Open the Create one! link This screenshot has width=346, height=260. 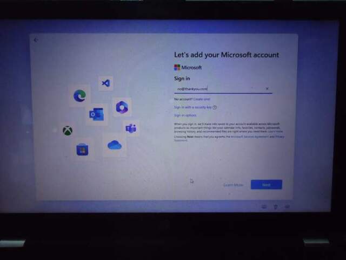pyautogui.click(x=202, y=99)
